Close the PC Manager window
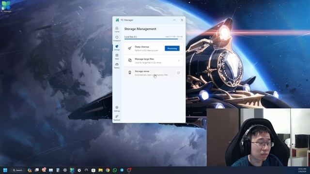 [182, 20]
